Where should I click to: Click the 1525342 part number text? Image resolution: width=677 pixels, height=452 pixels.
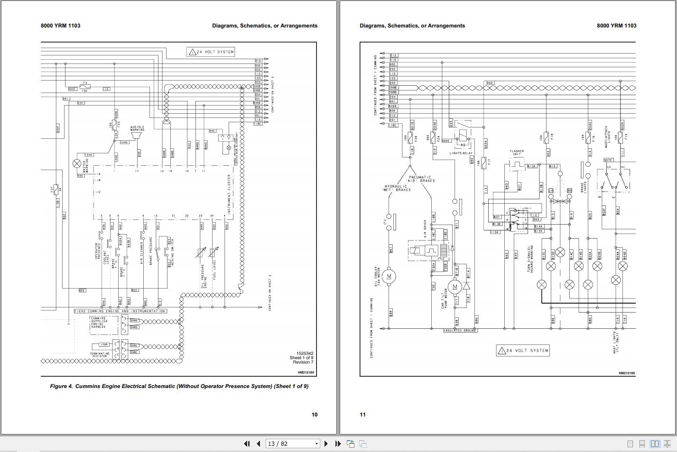click(x=305, y=353)
